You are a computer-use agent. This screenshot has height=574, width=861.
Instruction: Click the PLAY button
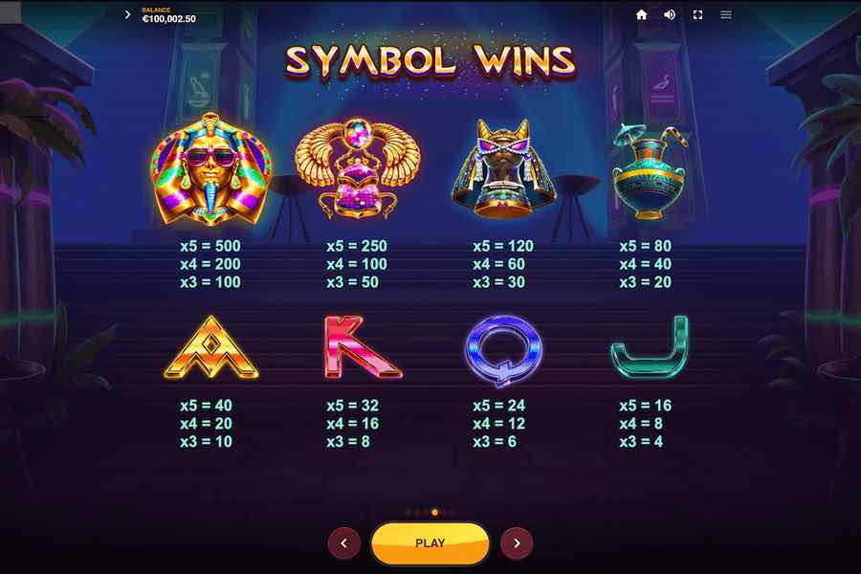tap(430, 543)
